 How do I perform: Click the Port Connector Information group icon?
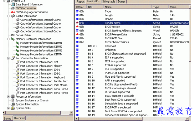tap(13, 58)
